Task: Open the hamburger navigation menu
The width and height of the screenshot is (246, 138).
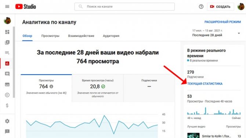Action: 7,7
